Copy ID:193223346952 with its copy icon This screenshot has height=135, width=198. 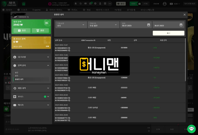click(x=69, y=50)
